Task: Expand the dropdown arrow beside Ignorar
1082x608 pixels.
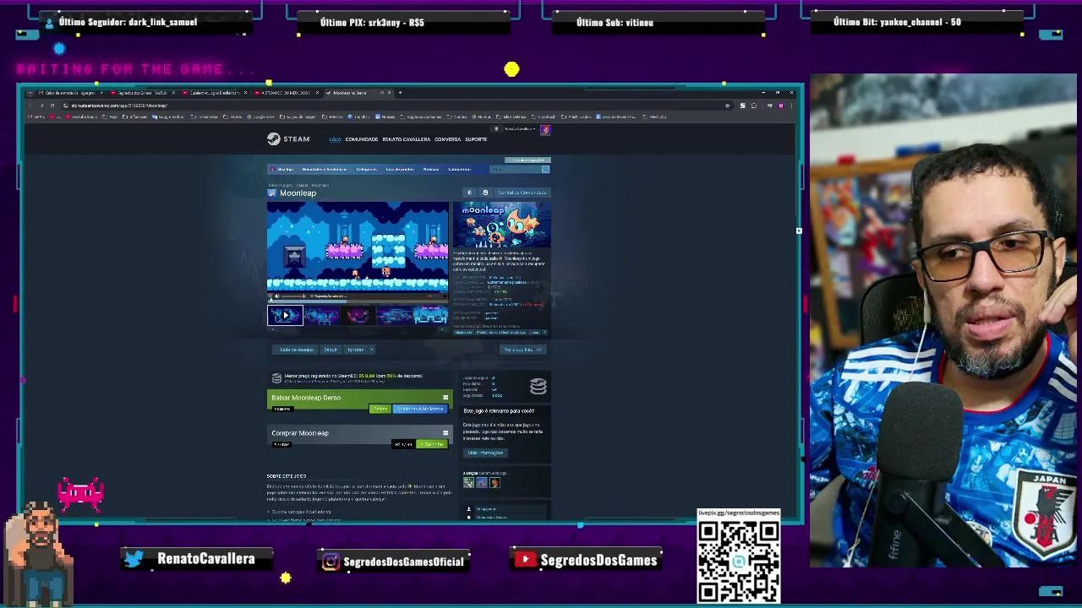Action: 371,350
